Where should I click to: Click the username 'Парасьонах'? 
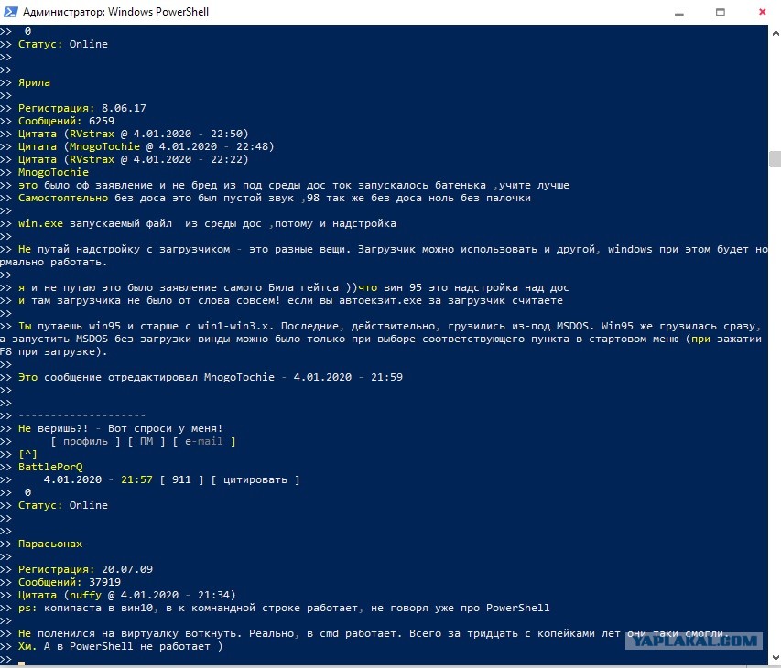point(50,544)
